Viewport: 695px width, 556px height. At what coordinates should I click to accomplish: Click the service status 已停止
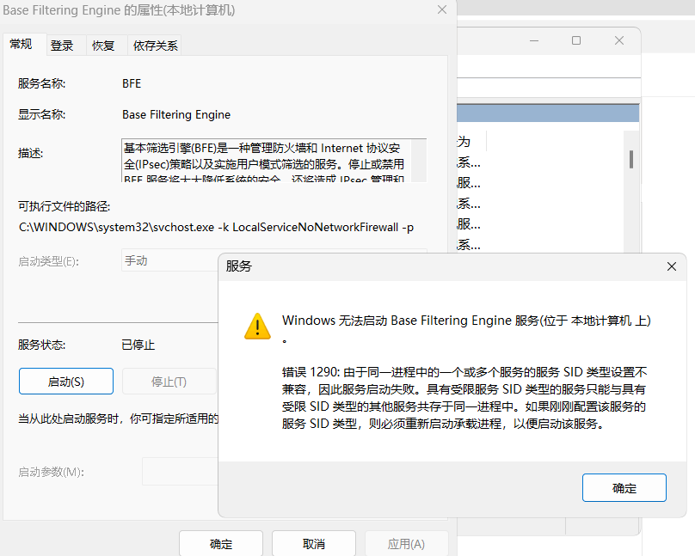tap(138, 345)
